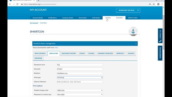
Task: Open the Company Templates tab
Action: click(105, 53)
